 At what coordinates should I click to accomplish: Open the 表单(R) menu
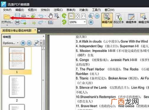click(71, 10)
